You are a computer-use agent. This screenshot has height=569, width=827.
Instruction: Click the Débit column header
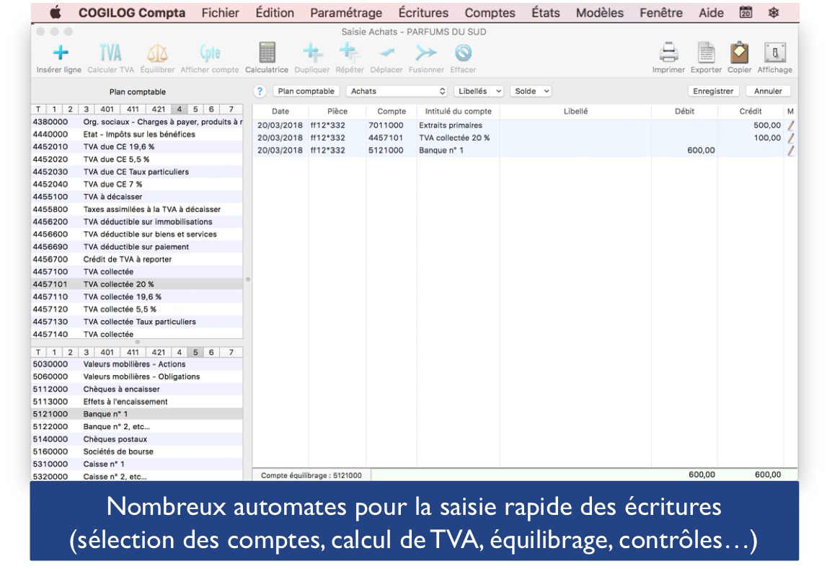click(684, 111)
